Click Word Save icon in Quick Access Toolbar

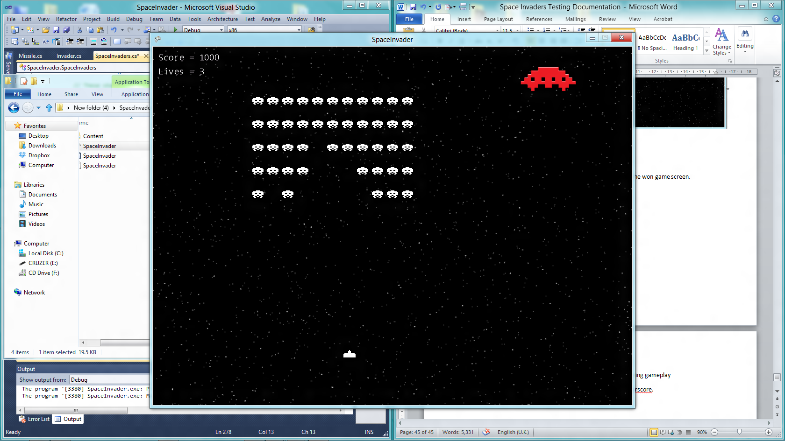[413, 7]
